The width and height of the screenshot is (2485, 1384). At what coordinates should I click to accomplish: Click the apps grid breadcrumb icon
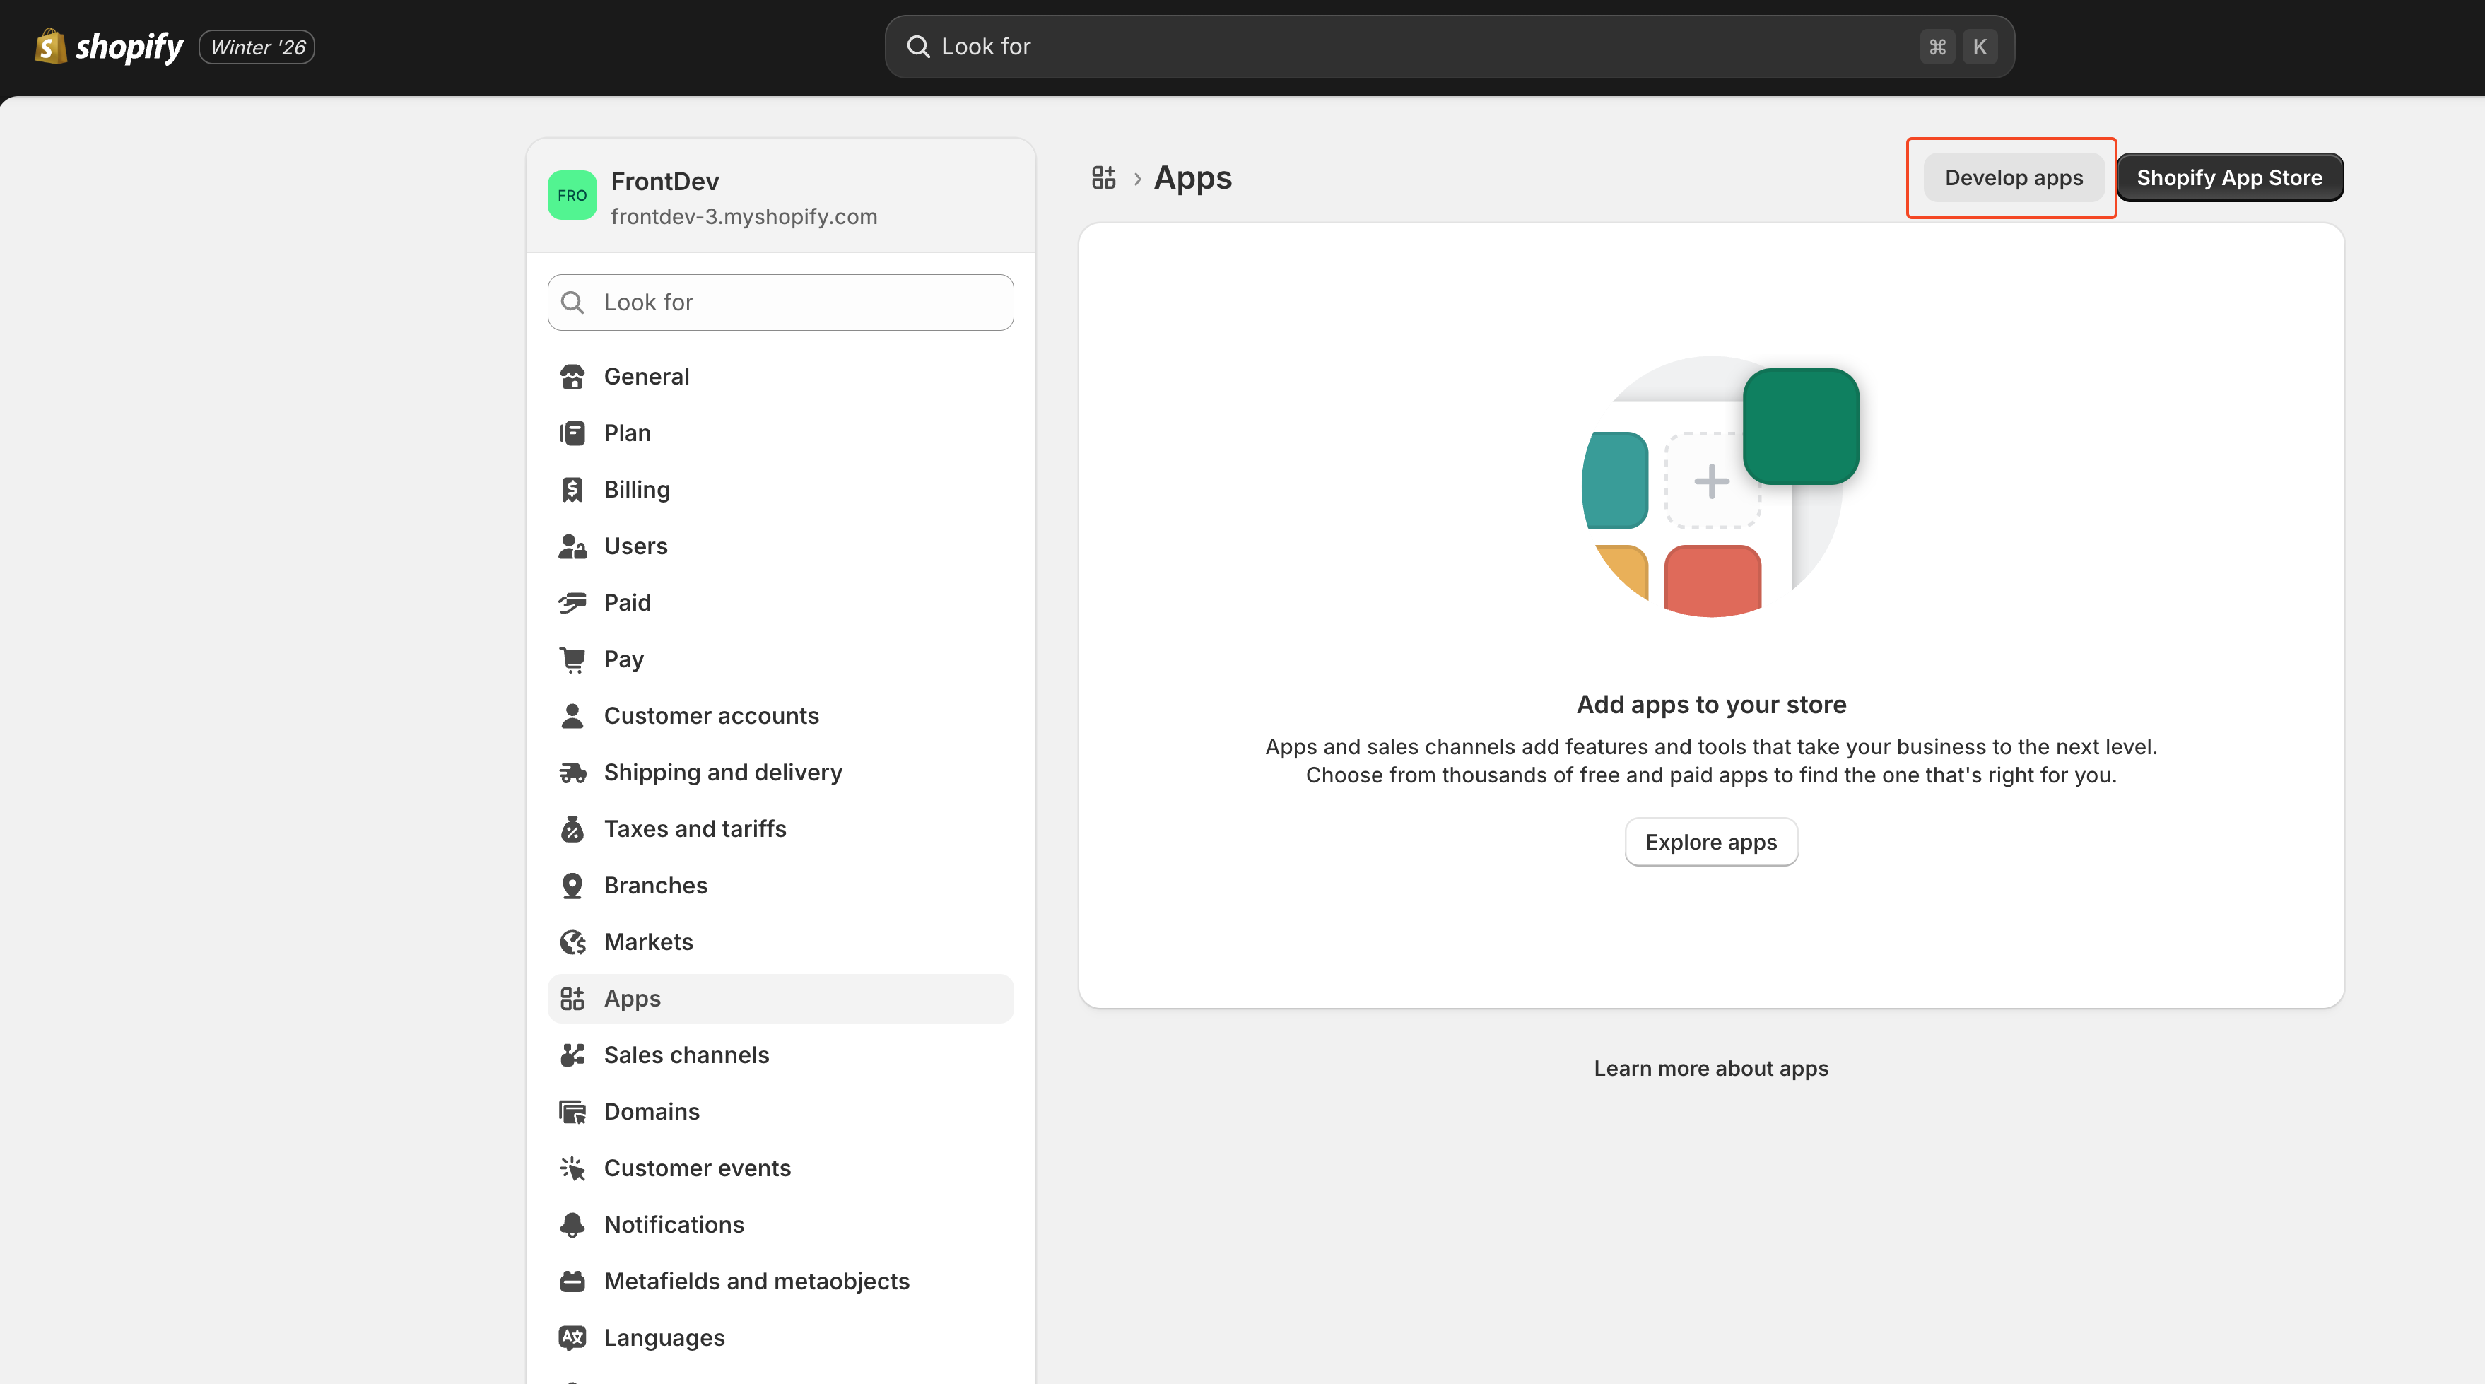tap(1103, 177)
